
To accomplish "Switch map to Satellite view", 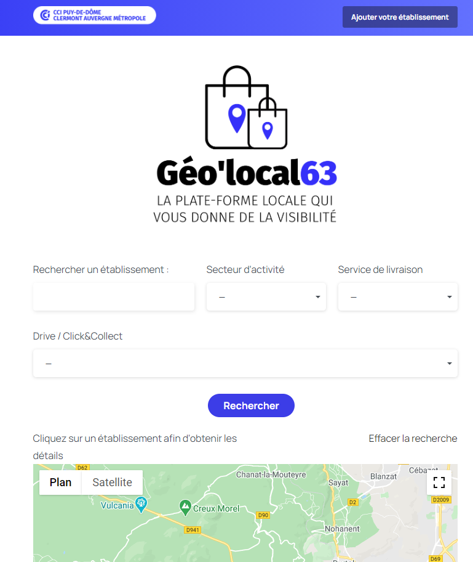I will [112, 483].
